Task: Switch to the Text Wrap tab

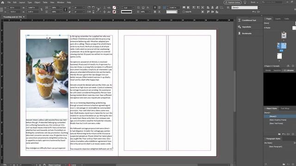Action: (285, 109)
